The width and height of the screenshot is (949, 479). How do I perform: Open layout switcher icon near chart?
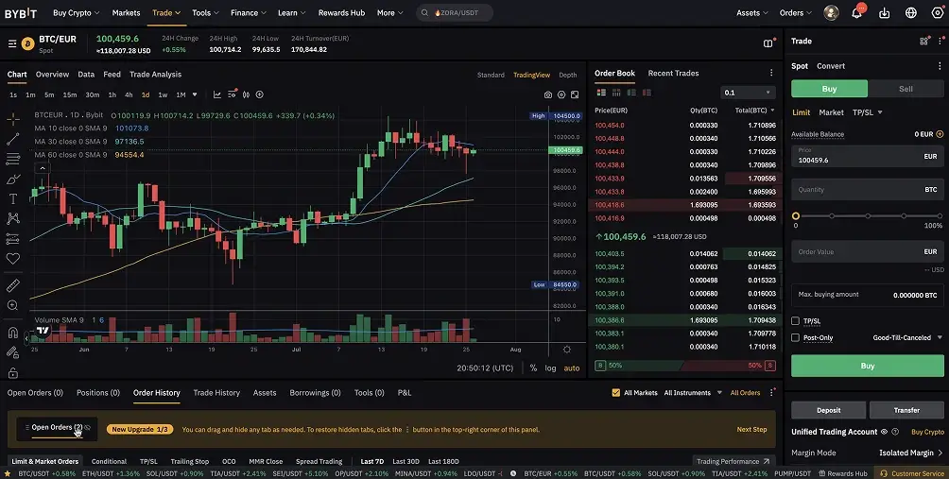coord(768,43)
